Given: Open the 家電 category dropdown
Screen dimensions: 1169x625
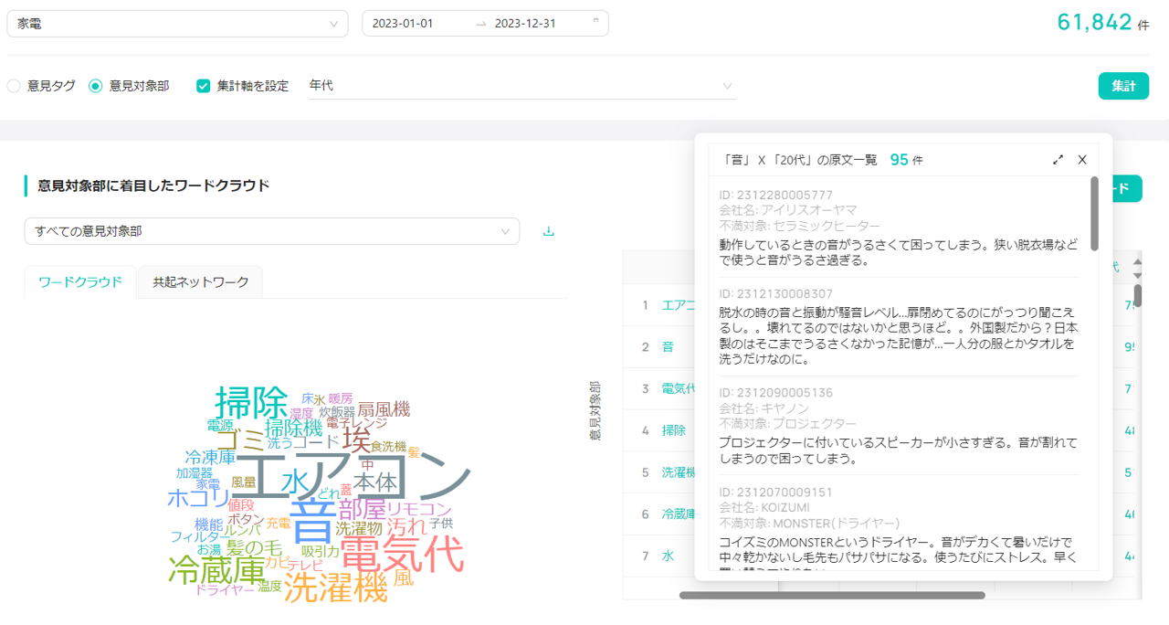Looking at the screenshot, I should click(177, 24).
